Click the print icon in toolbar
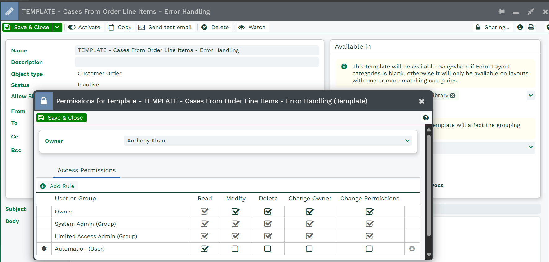 (x=531, y=27)
